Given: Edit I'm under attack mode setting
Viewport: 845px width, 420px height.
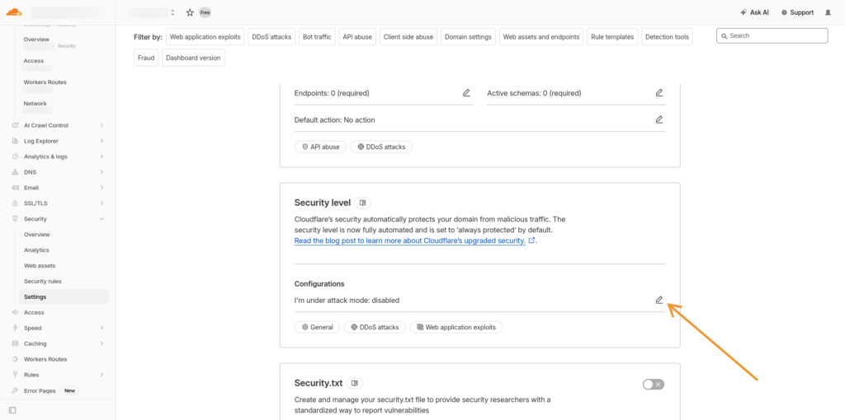Looking at the screenshot, I should click(x=659, y=300).
